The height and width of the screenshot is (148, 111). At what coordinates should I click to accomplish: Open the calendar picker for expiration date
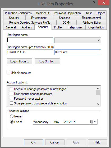click(92, 122)
